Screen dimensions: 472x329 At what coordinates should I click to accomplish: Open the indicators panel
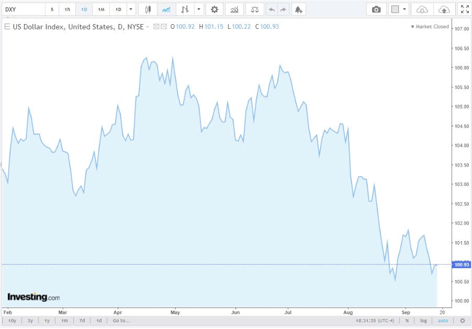(x=234, y=9)
